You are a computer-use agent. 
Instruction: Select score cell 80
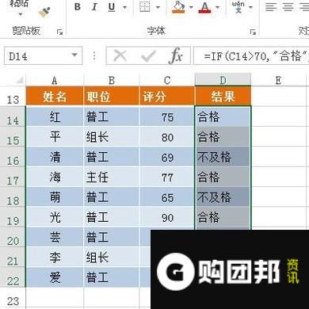[x=167, y=136]
